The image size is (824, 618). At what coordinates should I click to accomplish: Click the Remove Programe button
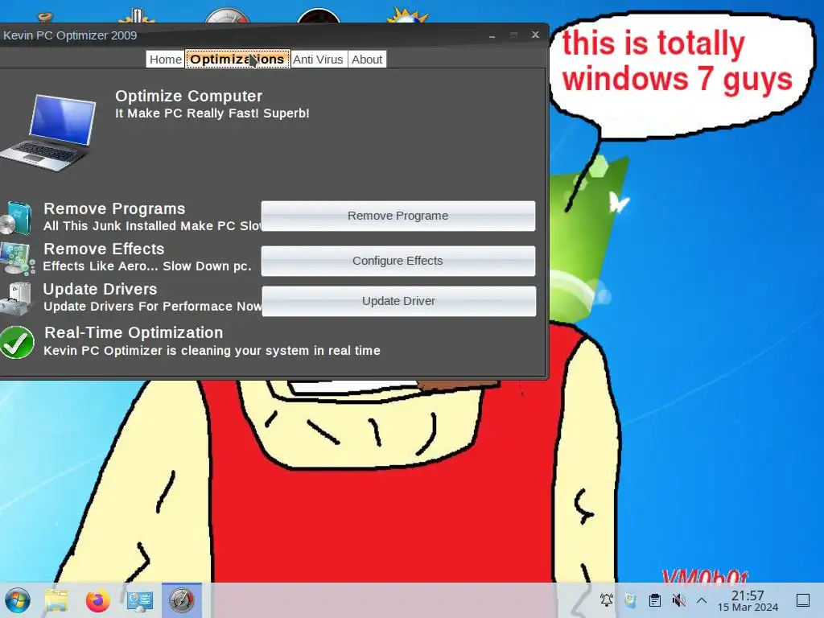point(398,216)
